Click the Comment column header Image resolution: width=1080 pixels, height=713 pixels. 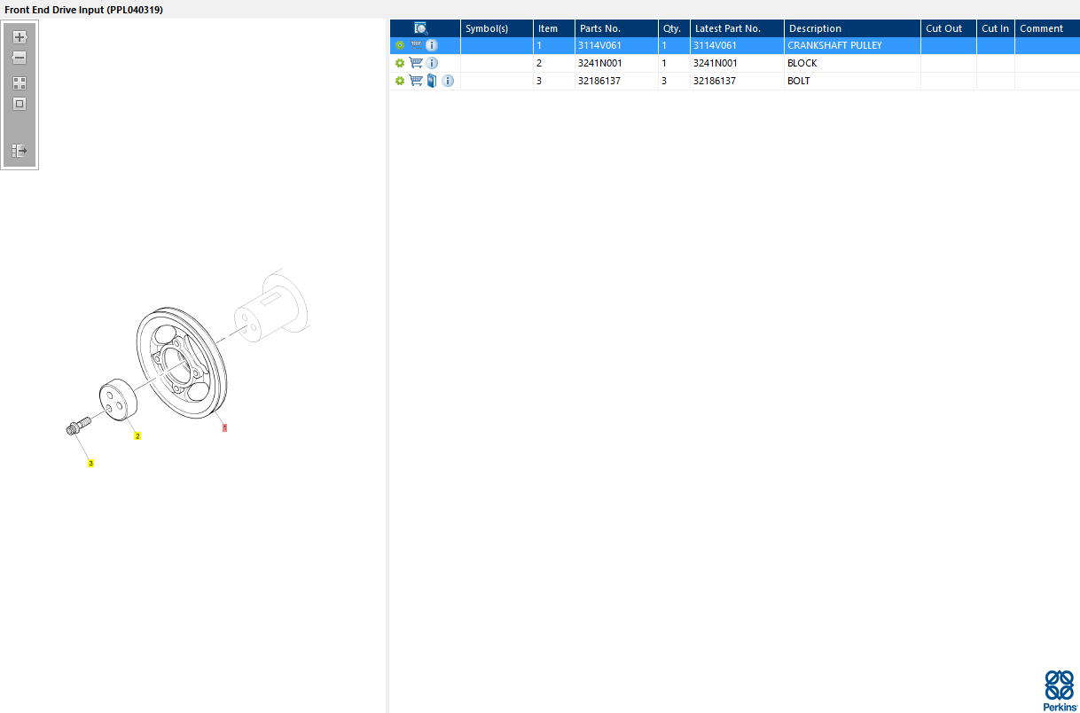[x=1047, y=28]
